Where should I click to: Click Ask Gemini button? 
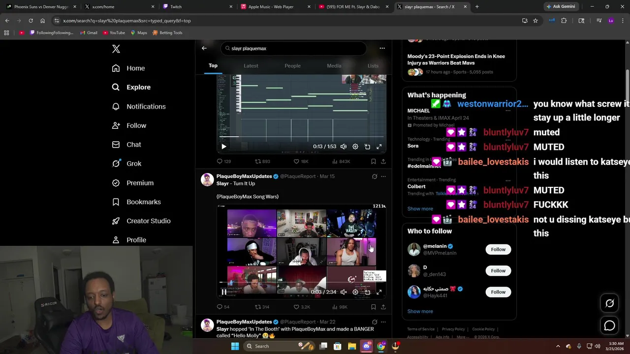560,7
